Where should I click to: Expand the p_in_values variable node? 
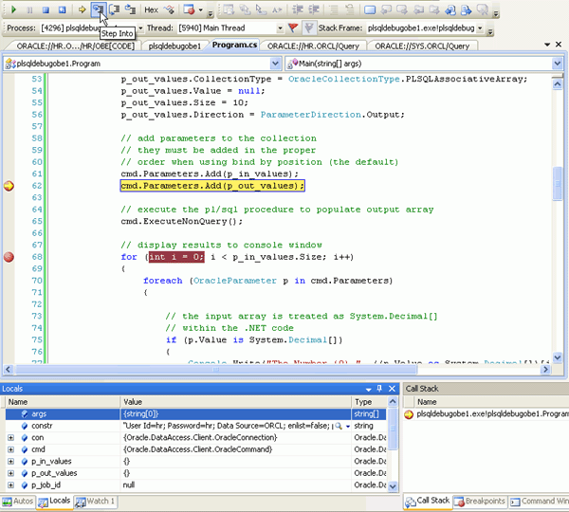pyautogui.click(x=11, y=460)
